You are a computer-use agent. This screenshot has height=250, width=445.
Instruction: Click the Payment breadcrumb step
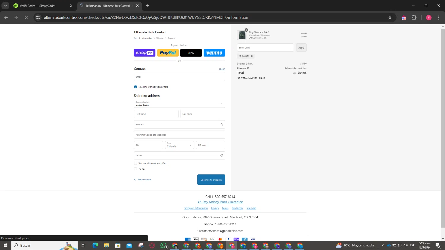pos(171,38)
